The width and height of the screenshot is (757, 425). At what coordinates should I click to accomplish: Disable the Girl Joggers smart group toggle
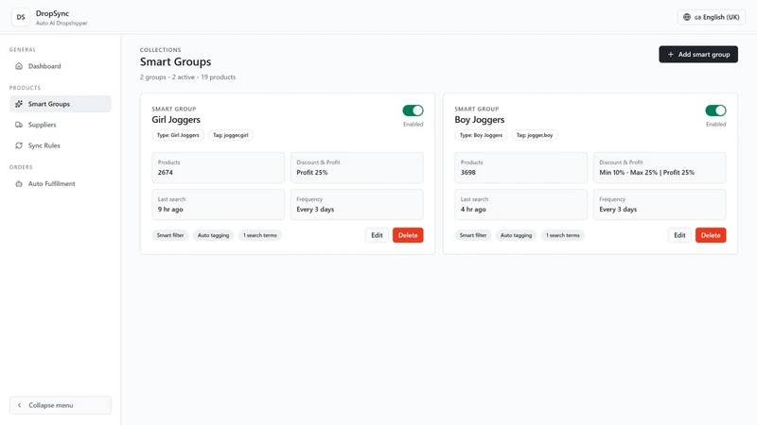413,110
